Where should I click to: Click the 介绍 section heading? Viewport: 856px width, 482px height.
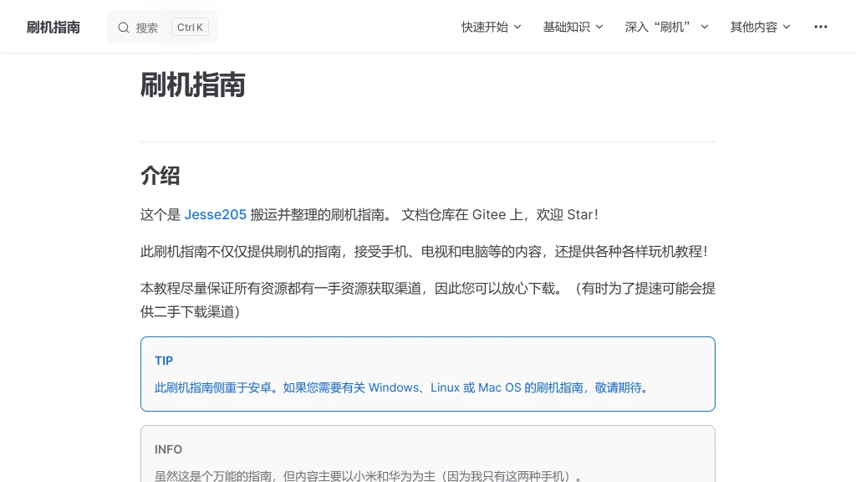(160, 176)
